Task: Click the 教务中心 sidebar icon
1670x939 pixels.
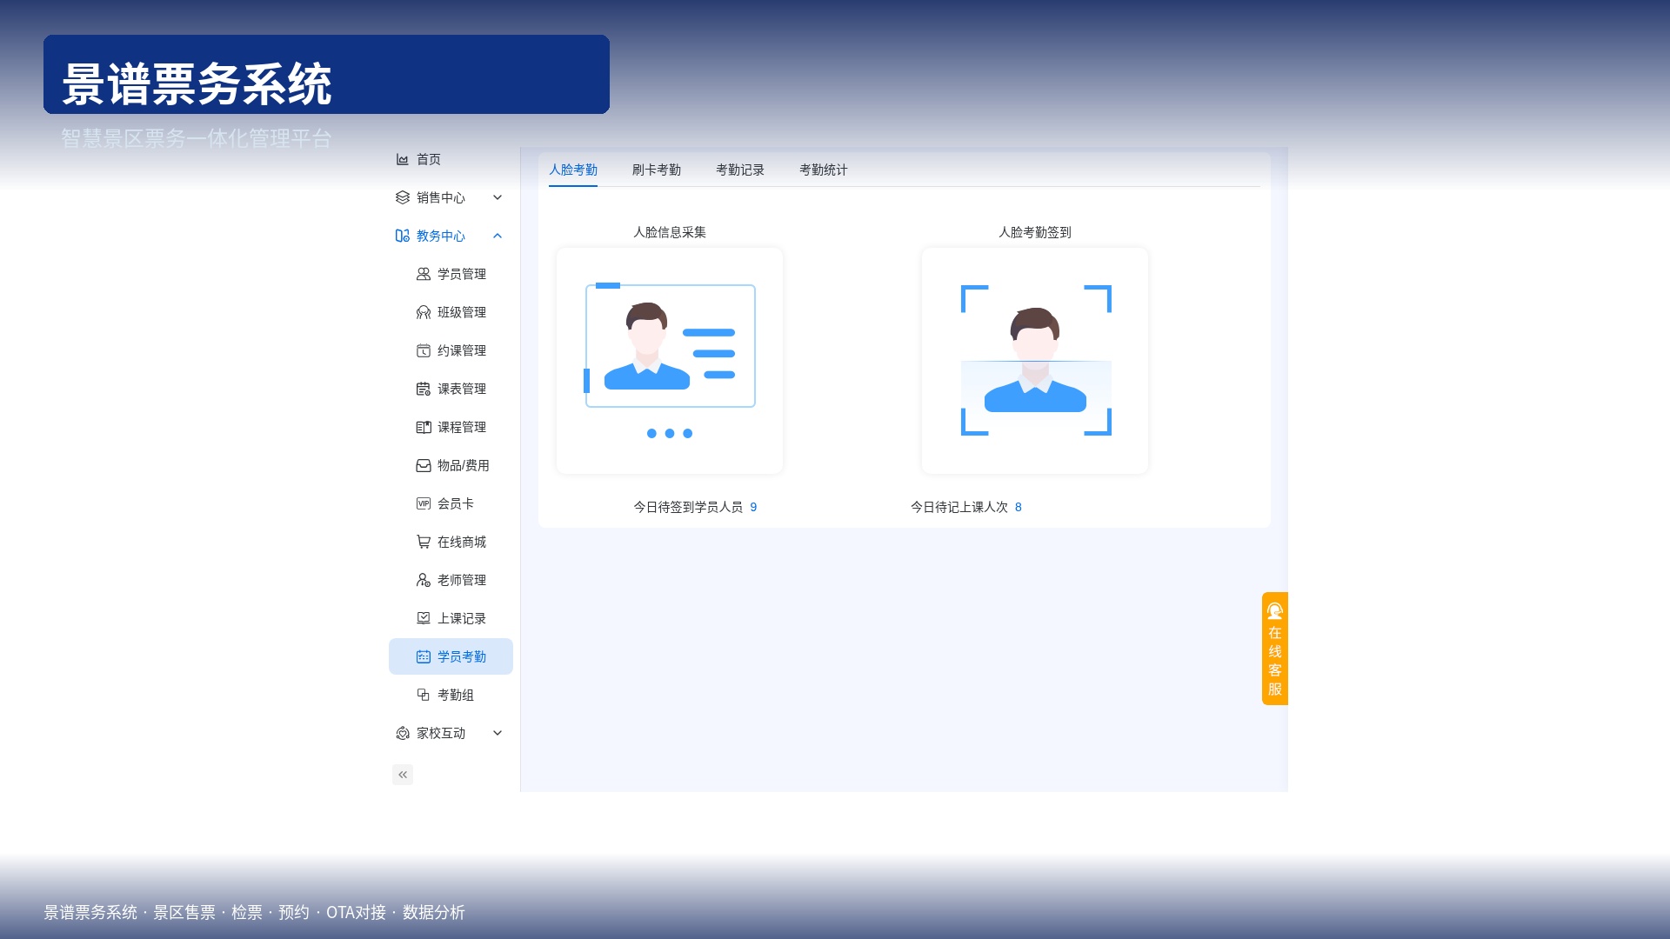Action: [x=402, y=236]
